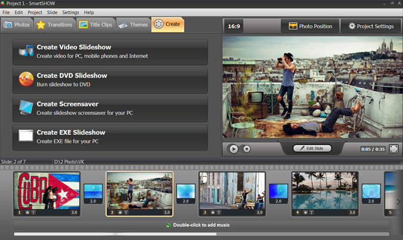403x240 pixels.
Task: Switch to the Photos tab
Action: 17,24
